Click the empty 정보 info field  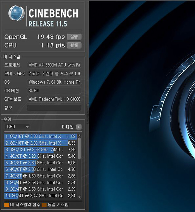click(54, 108)
